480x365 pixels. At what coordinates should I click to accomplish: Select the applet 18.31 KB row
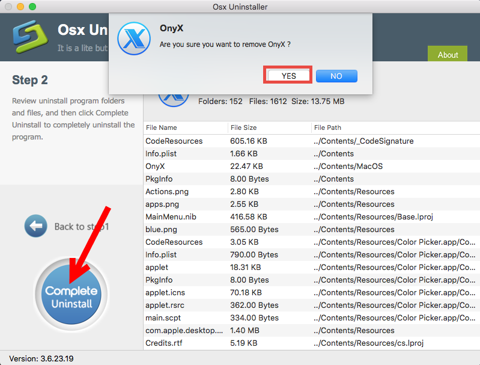click(312, 267)
